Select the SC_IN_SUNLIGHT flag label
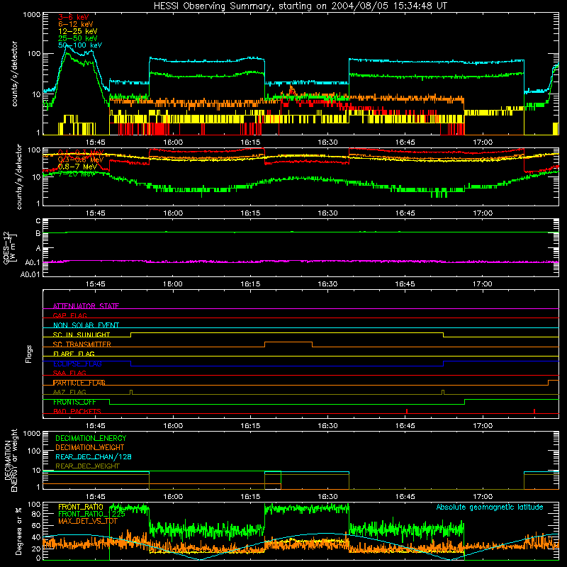567x567 pixels. pos(82,335)
